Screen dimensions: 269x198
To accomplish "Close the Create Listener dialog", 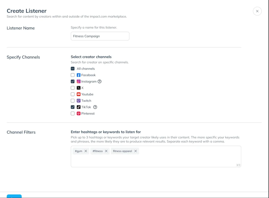I will pos(257,11).
